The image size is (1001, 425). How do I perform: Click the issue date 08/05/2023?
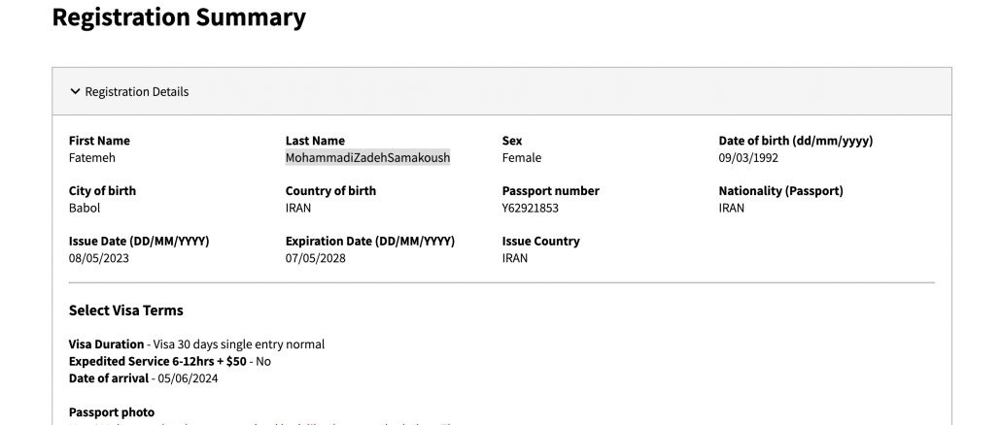pos(99,259)
